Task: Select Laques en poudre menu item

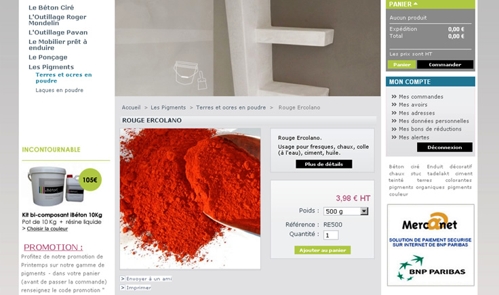Action: coord(60,90)
